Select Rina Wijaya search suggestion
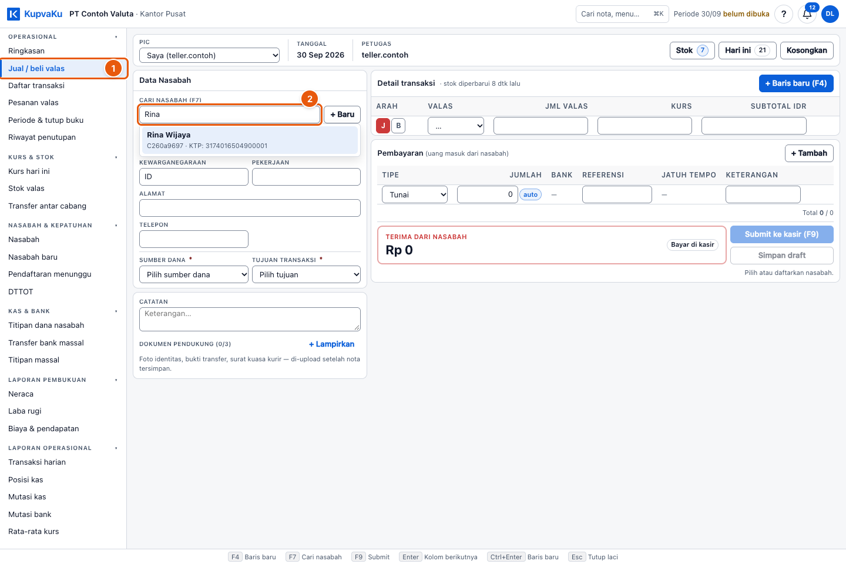Screen dimensions: 846x564 (250, 140)
